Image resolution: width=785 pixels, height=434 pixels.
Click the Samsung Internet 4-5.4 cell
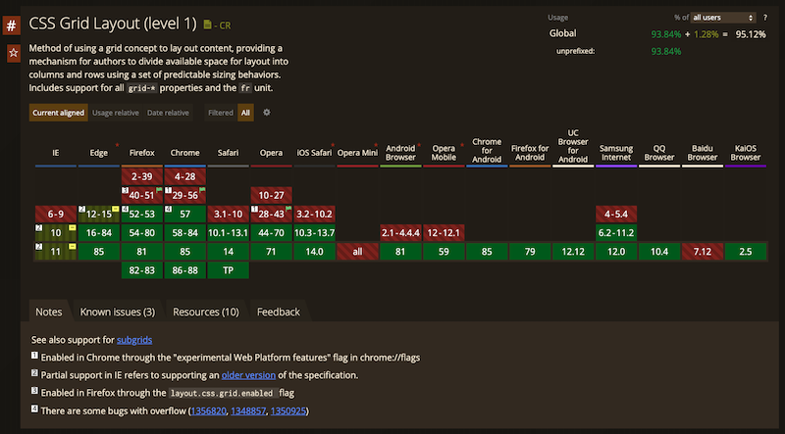[x=616, y=214]
